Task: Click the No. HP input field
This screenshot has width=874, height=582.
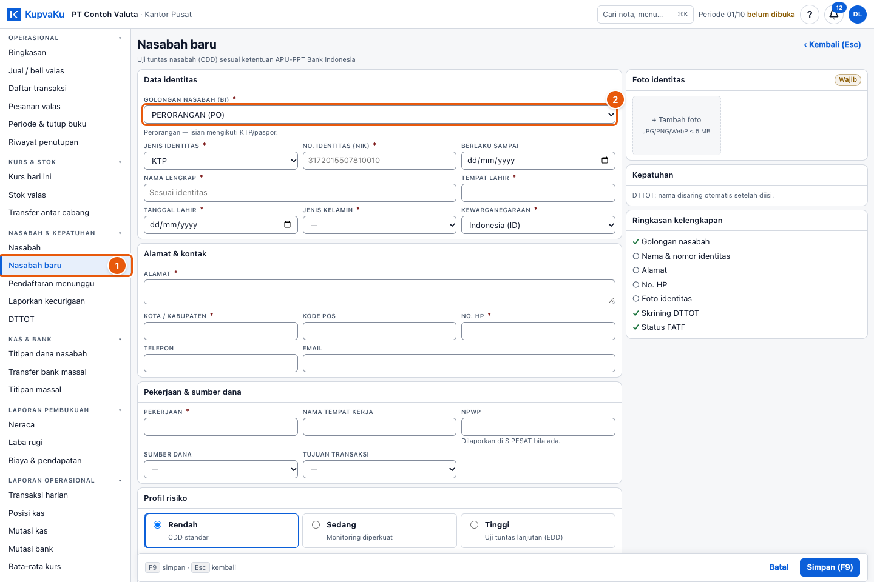Action: [x=538, y=331]
